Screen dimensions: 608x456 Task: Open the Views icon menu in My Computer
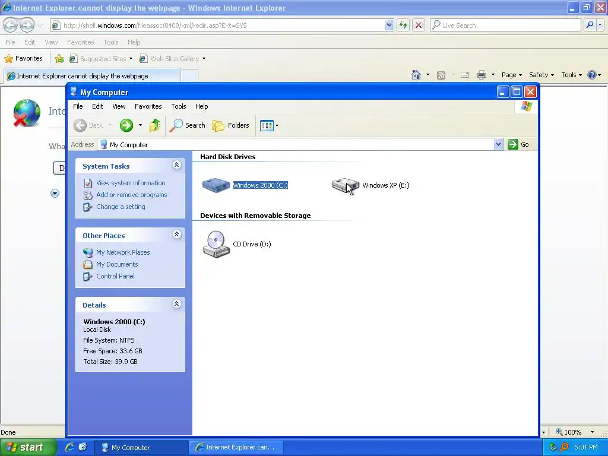point(269,126)
